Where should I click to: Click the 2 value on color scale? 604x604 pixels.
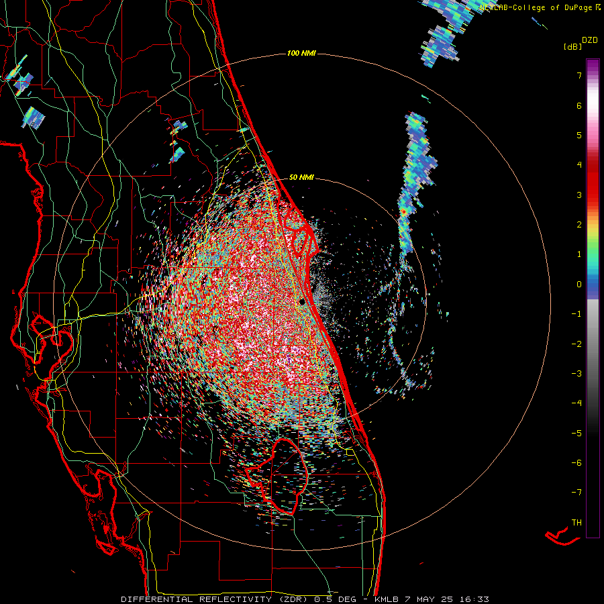pos(579,225)
